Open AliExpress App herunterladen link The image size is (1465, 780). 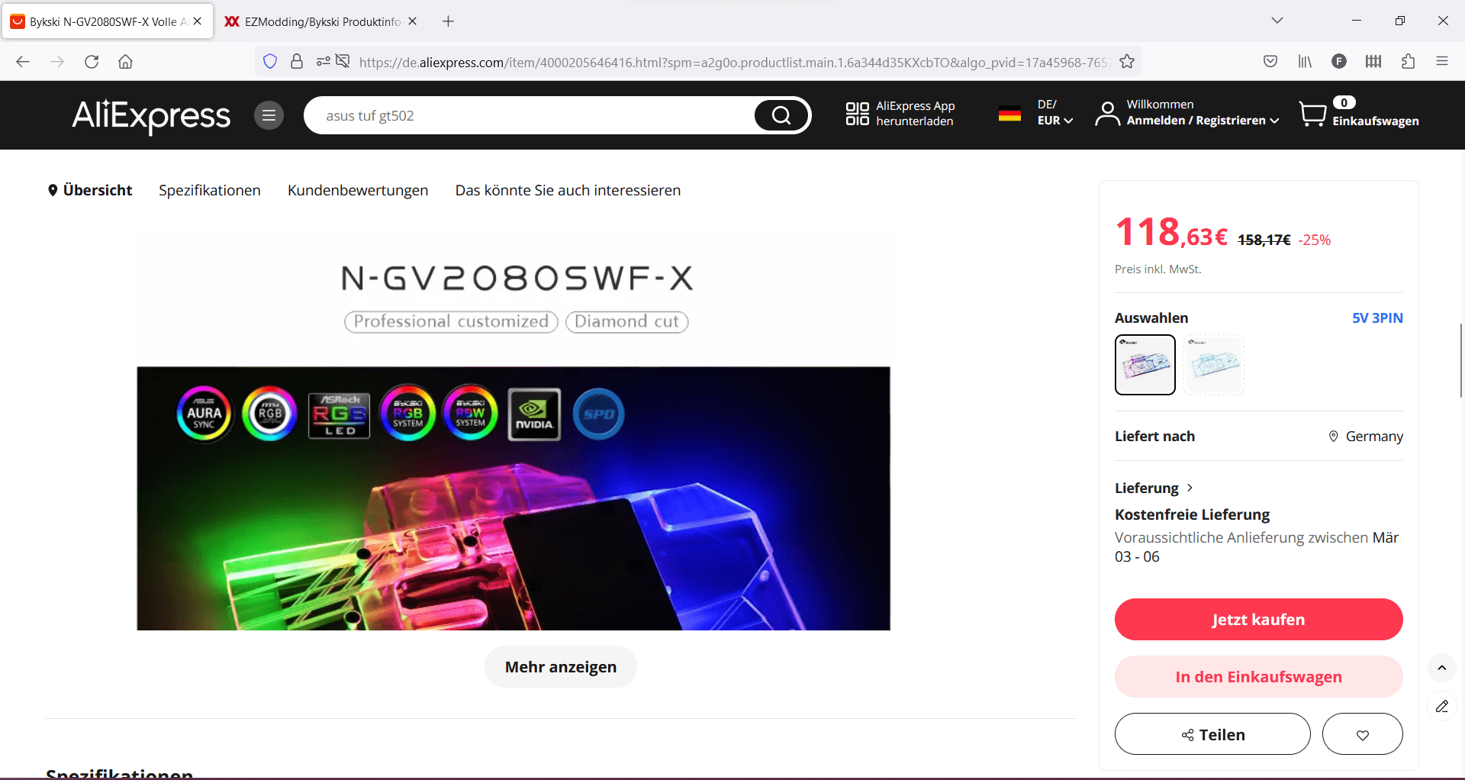coord(915,113)
